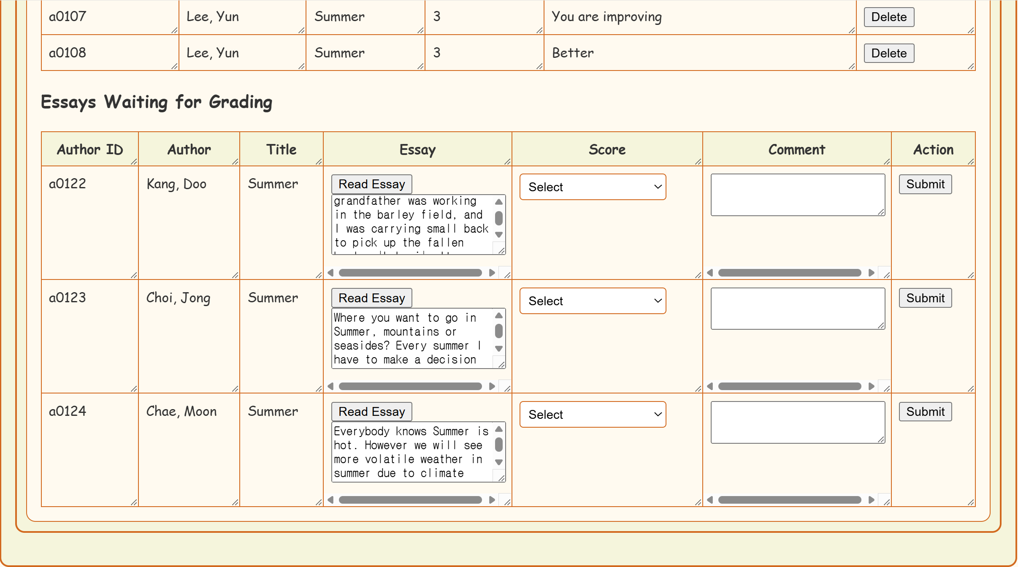Viewport: 1018px width, 567px height.
Task: Click comment box for Kang, Doo
Action: click(x=797, y=195)
